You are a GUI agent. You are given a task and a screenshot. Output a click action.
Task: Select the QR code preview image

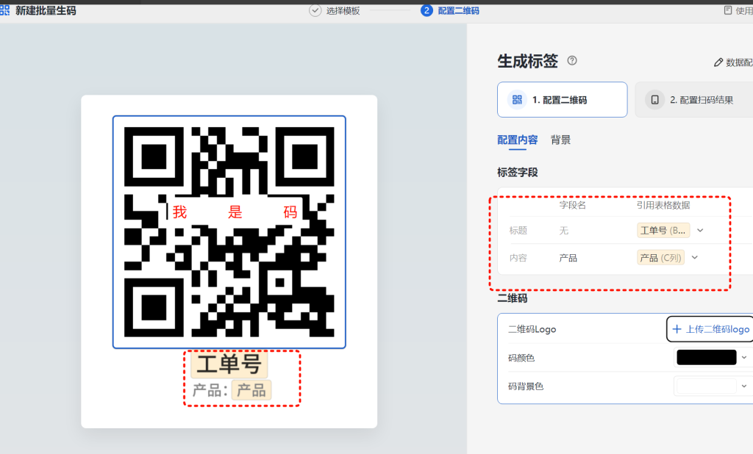point(229,232)
